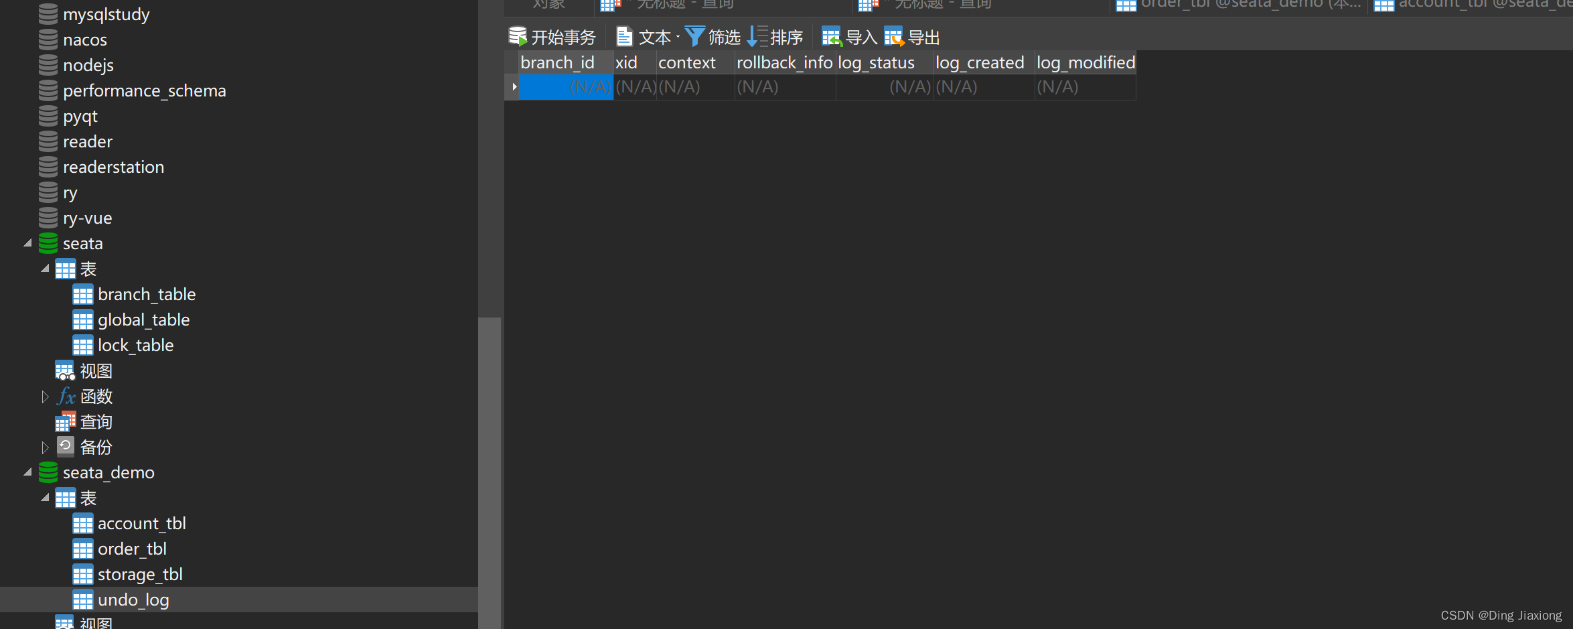Click the (N/A) cell under context
The height and width of the screenshot is (629, 1573).
coord(696,87)
